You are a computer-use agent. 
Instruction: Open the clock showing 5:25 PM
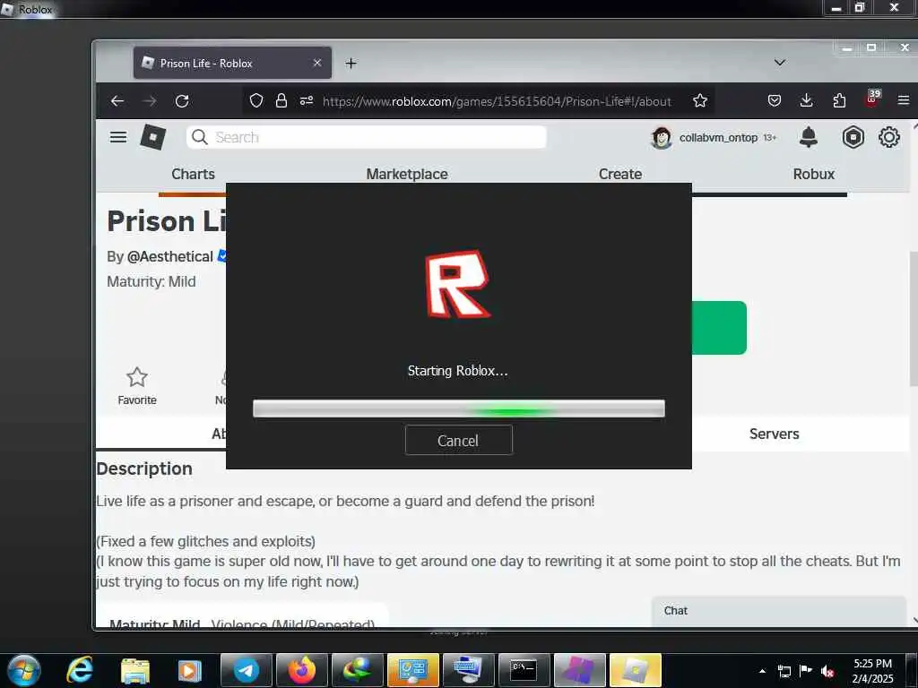pos(872,670)
